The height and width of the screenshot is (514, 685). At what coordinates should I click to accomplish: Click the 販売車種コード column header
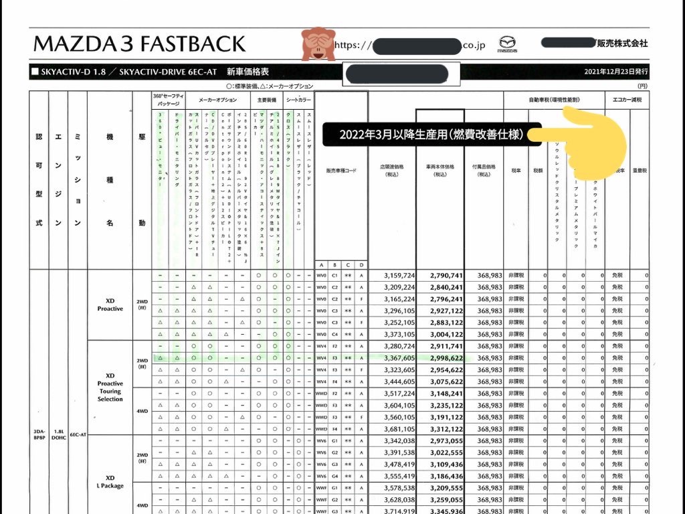click(341, 171)
